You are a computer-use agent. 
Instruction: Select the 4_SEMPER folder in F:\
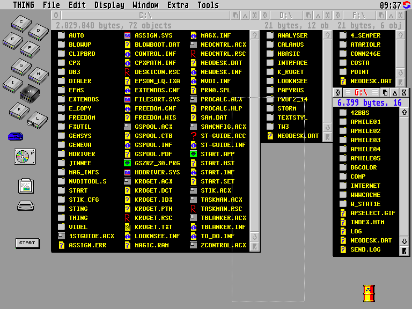coord(360,35)
